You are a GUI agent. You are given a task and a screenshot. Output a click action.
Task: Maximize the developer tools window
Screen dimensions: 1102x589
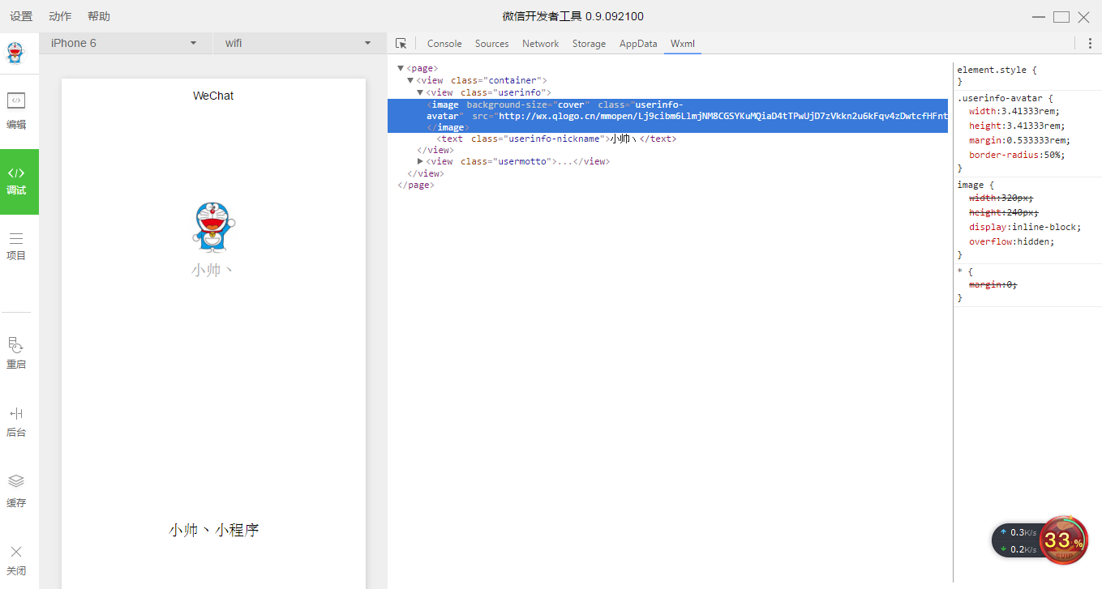pyautogui.click(x=1061, y=17)
